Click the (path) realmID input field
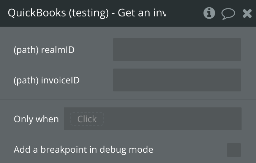Screen dimensions: 256x163 177,50
